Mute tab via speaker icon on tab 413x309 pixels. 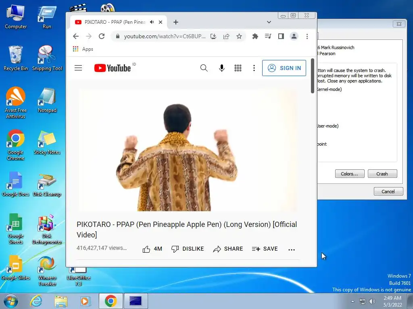[x=152, y=22]
